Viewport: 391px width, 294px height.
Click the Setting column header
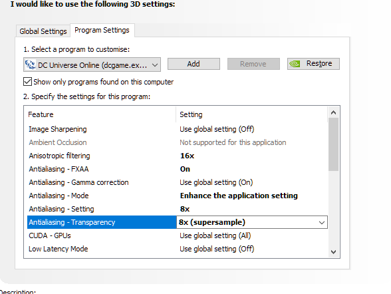(x=251, y=114)
